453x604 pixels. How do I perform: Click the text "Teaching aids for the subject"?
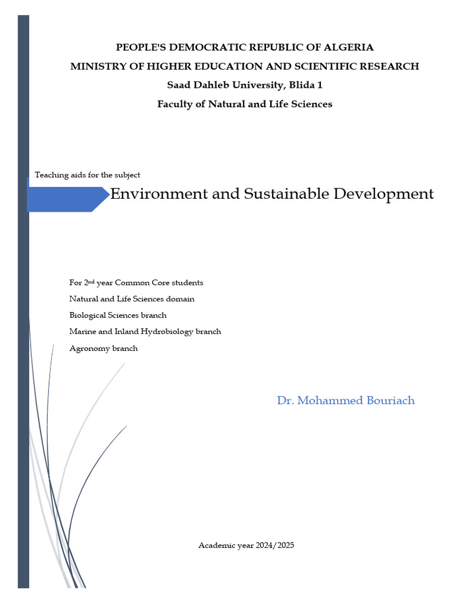click(87, 175)
